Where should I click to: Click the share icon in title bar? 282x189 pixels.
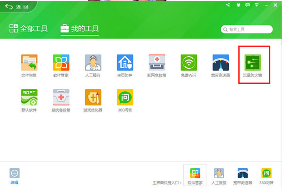[228, 5]
